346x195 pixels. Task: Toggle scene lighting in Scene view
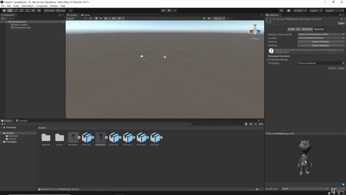point(96,18)
